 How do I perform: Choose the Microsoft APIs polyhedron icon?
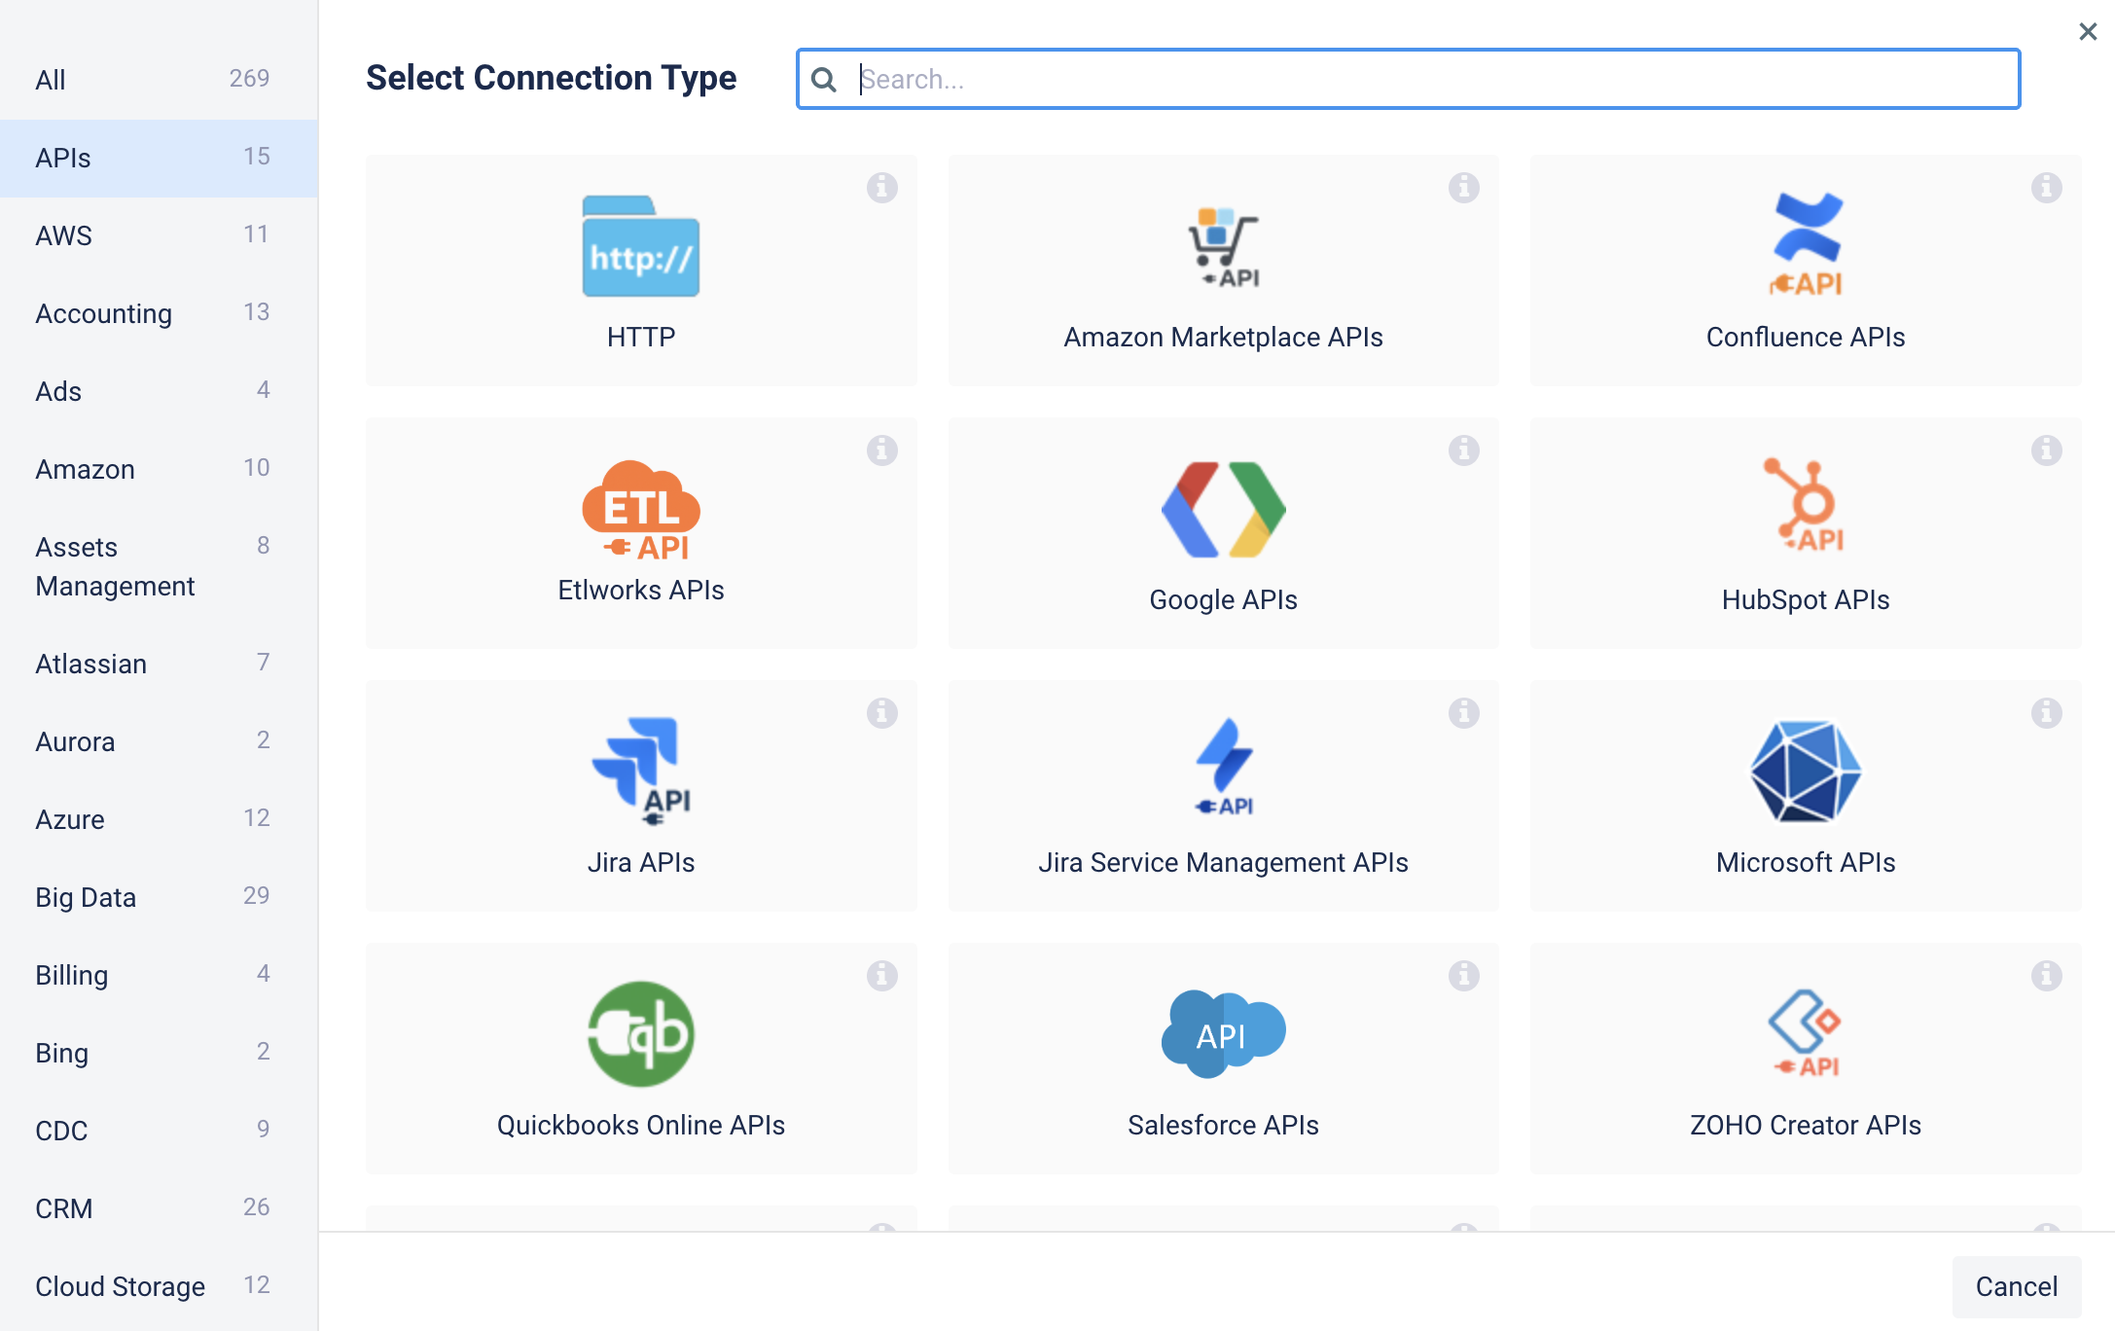(1806, 772)
